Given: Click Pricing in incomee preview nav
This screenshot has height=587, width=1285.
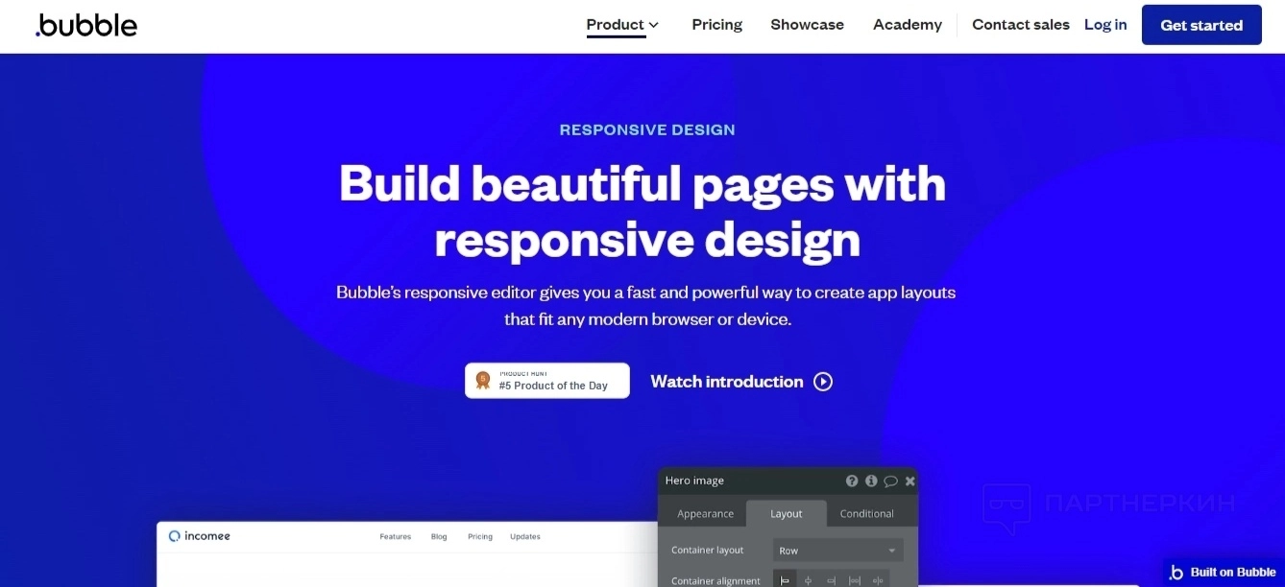Looking at the screenshot, I should coord(480,537).
